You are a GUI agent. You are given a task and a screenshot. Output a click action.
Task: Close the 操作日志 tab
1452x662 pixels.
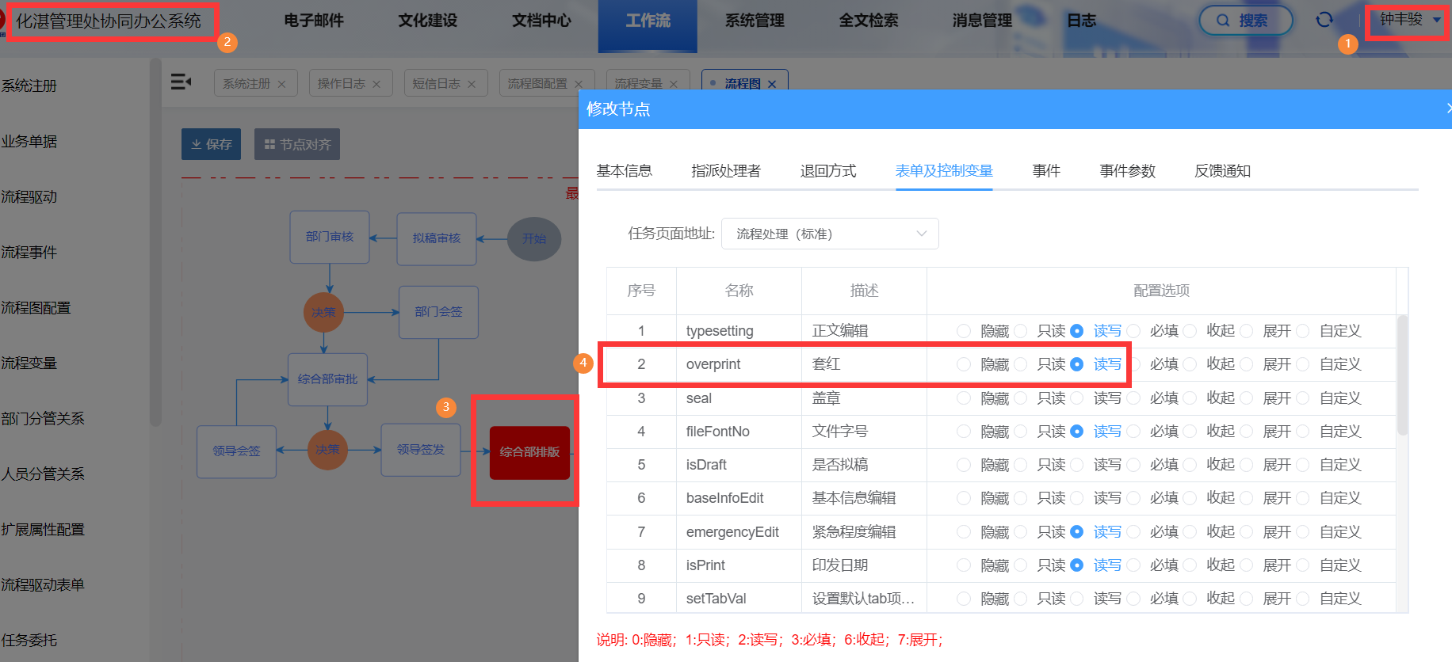pyautogui.click(x=376, y=84)
